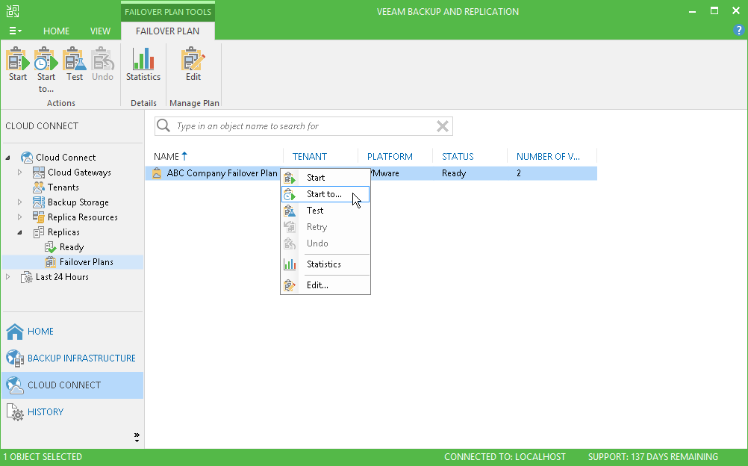The image size is (748, 466).
Task: Click the Replicas icon in tree
Action: coord(39,232)
